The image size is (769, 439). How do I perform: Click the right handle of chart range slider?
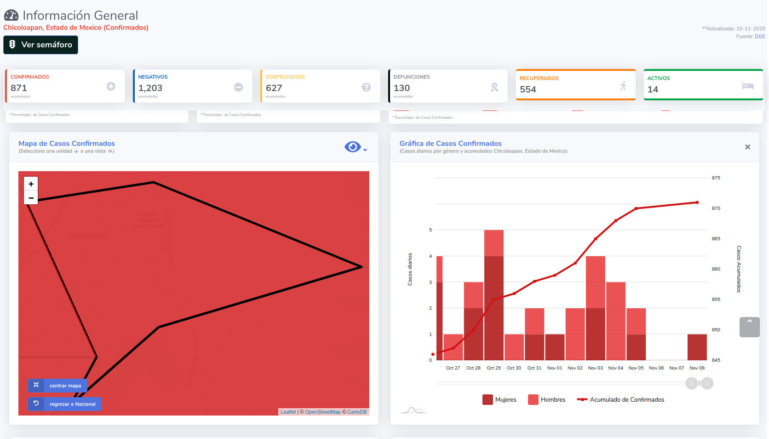coord(707,383)
